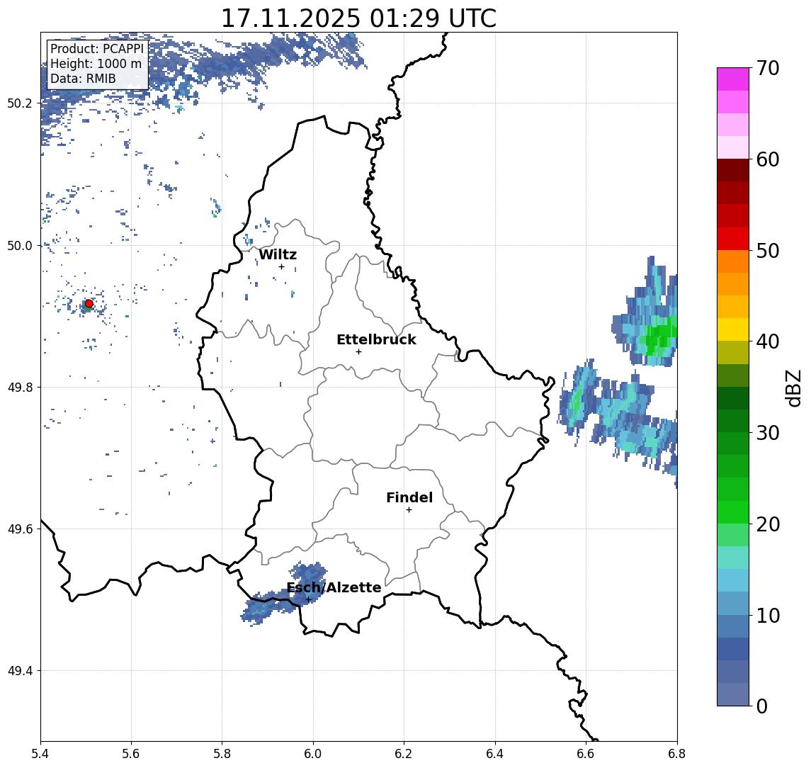Click the longitude label 6.4

coord(495,754)
